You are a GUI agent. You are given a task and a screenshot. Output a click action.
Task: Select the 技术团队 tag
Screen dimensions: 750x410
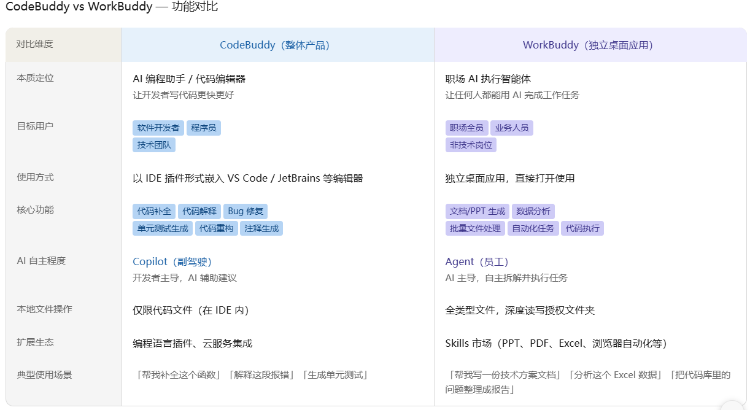(154, 145)
